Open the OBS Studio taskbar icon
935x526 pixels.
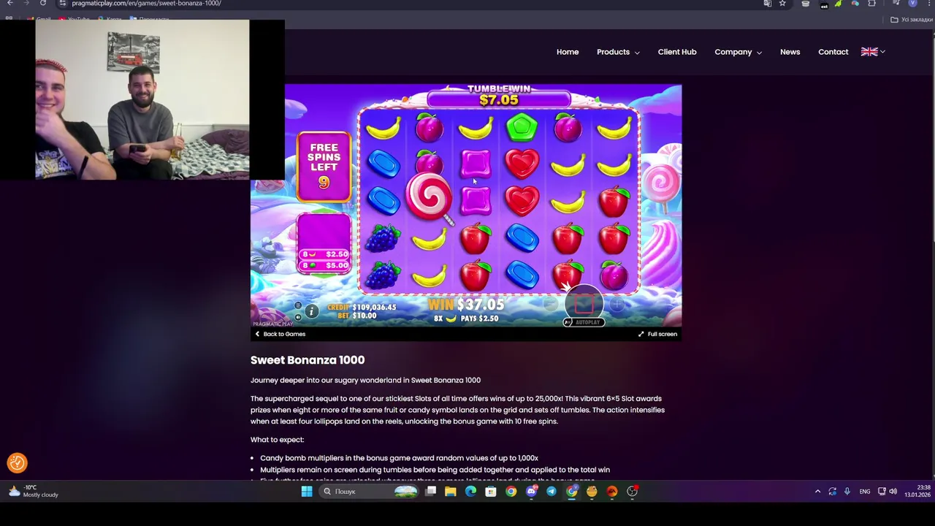coord(633,492)
